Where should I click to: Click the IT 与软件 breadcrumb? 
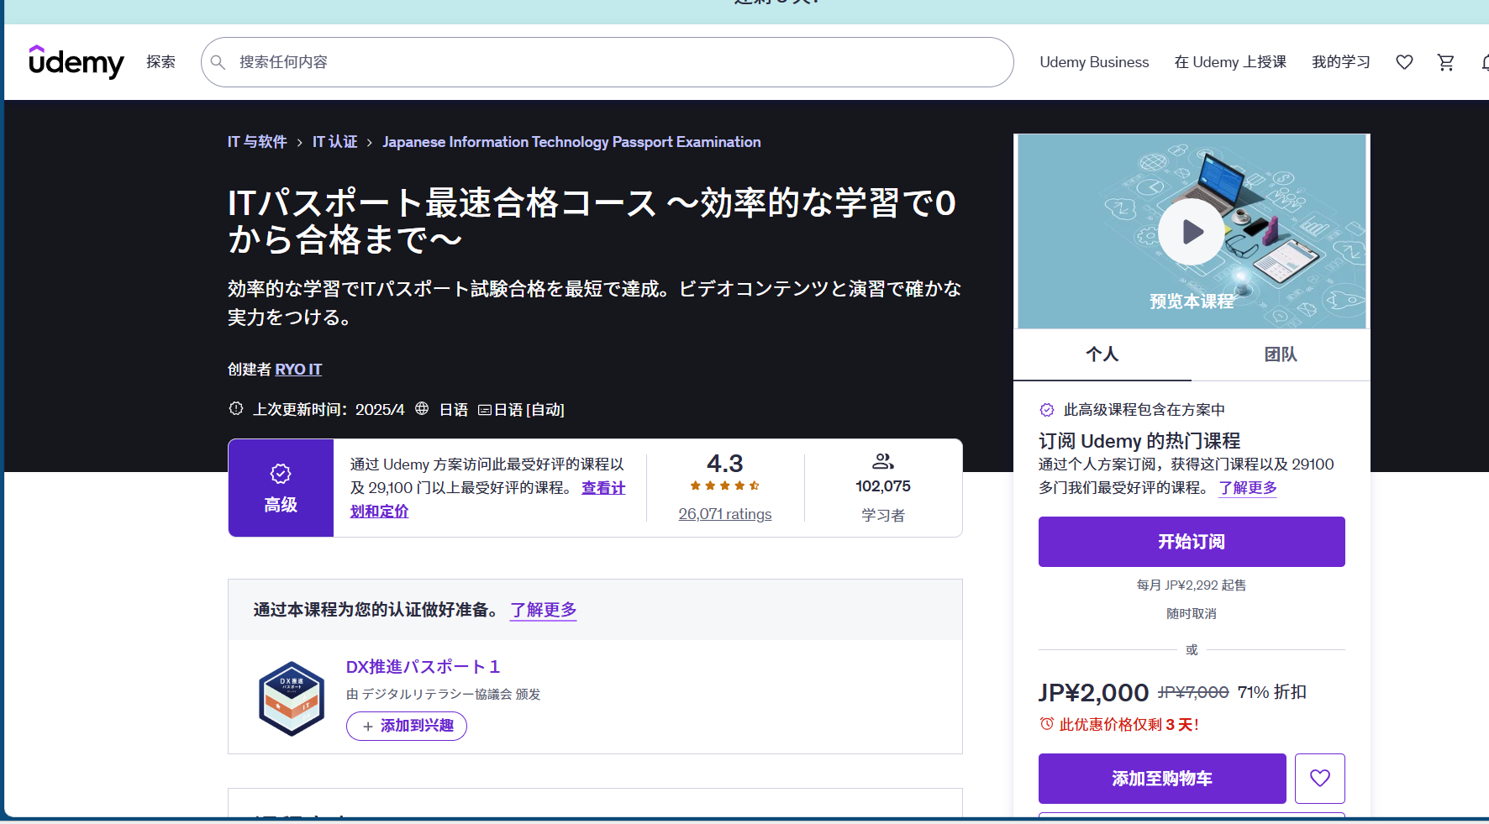click(257, 142)
